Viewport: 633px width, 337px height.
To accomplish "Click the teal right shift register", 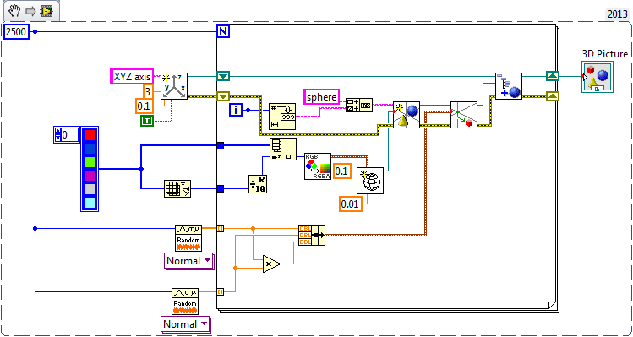I will tap(553, 76).
